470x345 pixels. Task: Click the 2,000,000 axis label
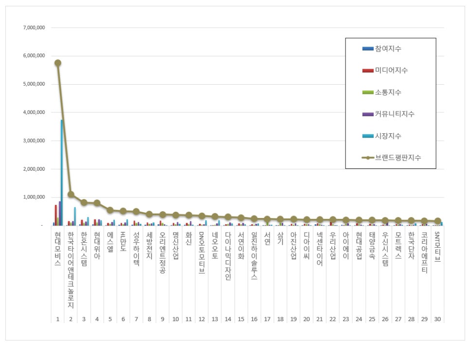[34, 169]
